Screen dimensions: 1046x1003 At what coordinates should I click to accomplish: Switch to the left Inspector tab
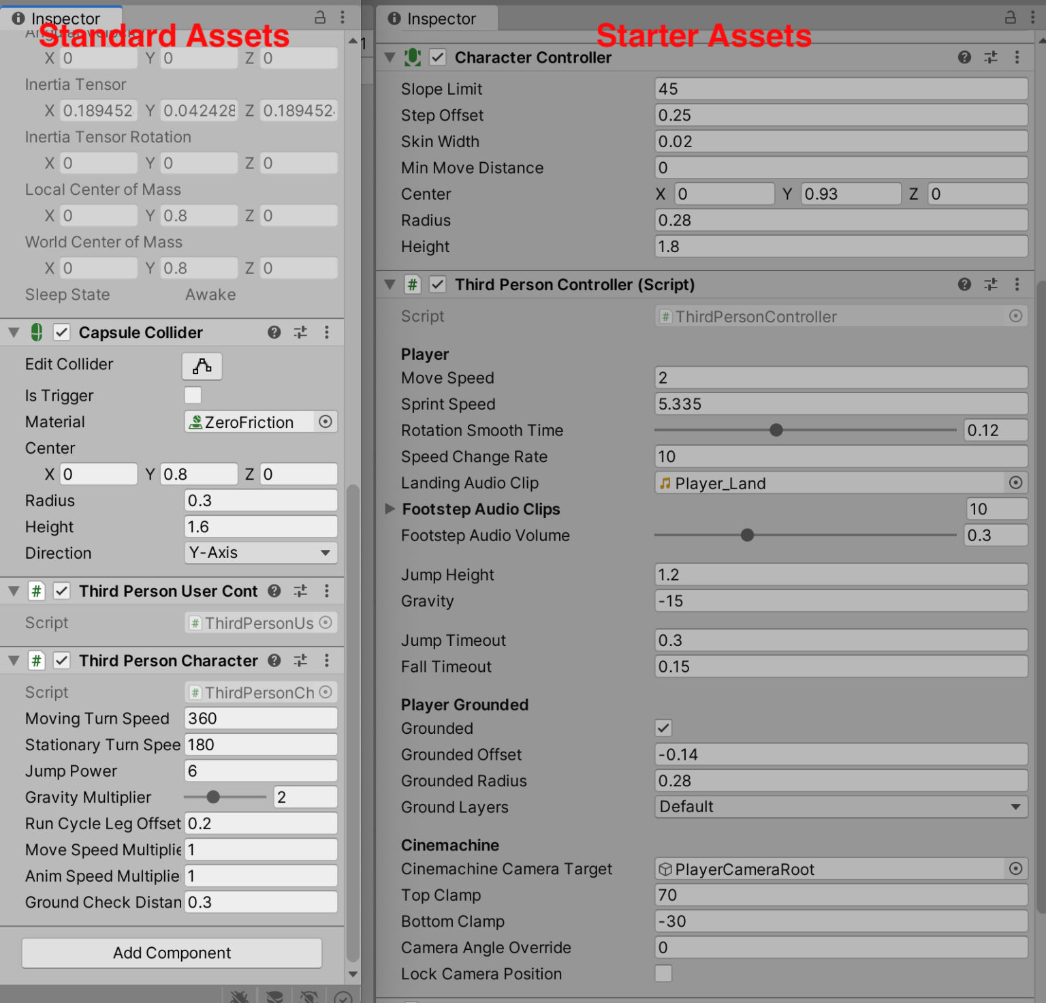click(x=61, y=18)
